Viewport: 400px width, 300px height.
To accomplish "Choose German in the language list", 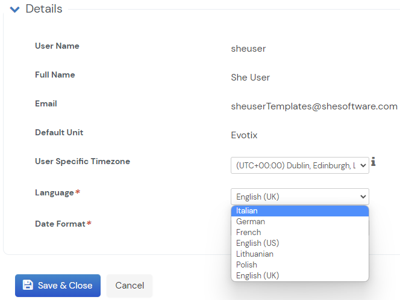I will (x=299, y=222).
